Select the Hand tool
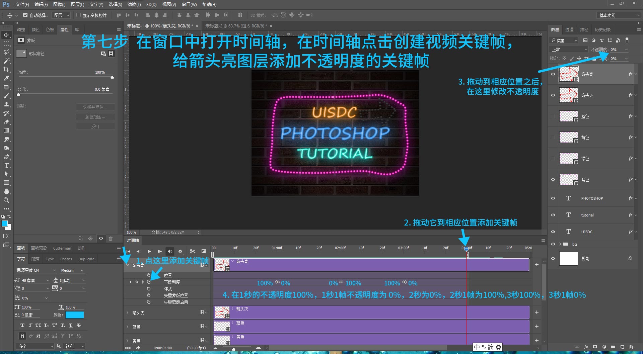The image size is (643, 354). pyautogui.click(x=6, y=191)
